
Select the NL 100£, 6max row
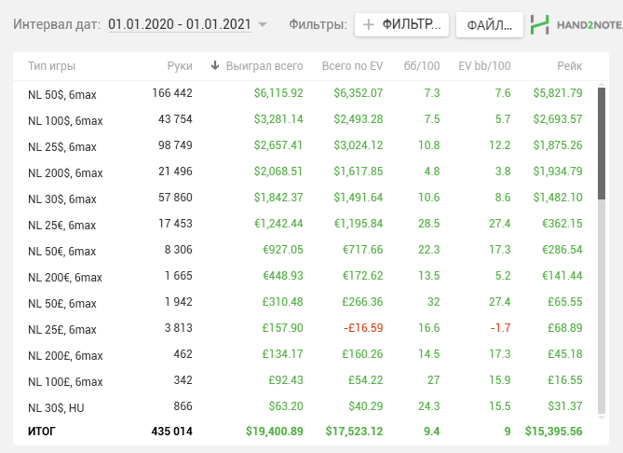coord(305,380)
